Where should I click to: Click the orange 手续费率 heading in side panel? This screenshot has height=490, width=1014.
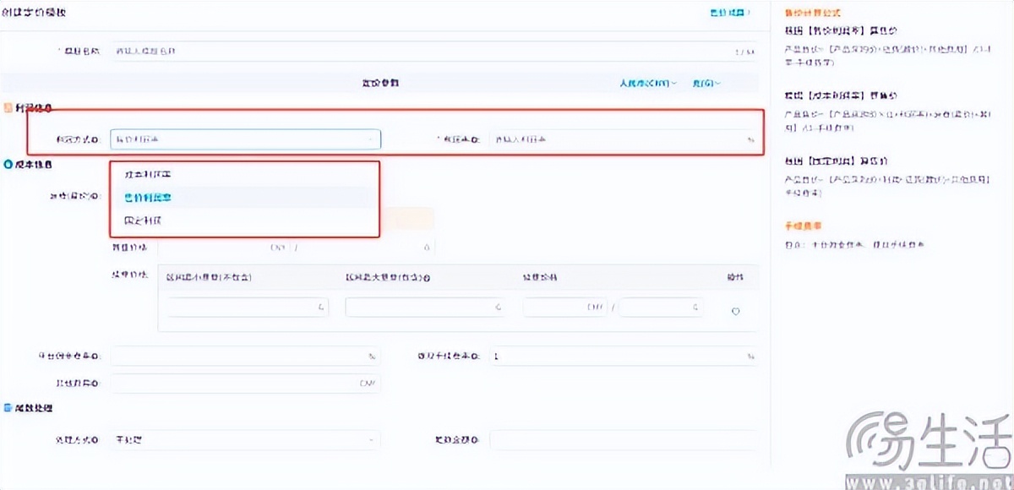(x=804, y=226)
